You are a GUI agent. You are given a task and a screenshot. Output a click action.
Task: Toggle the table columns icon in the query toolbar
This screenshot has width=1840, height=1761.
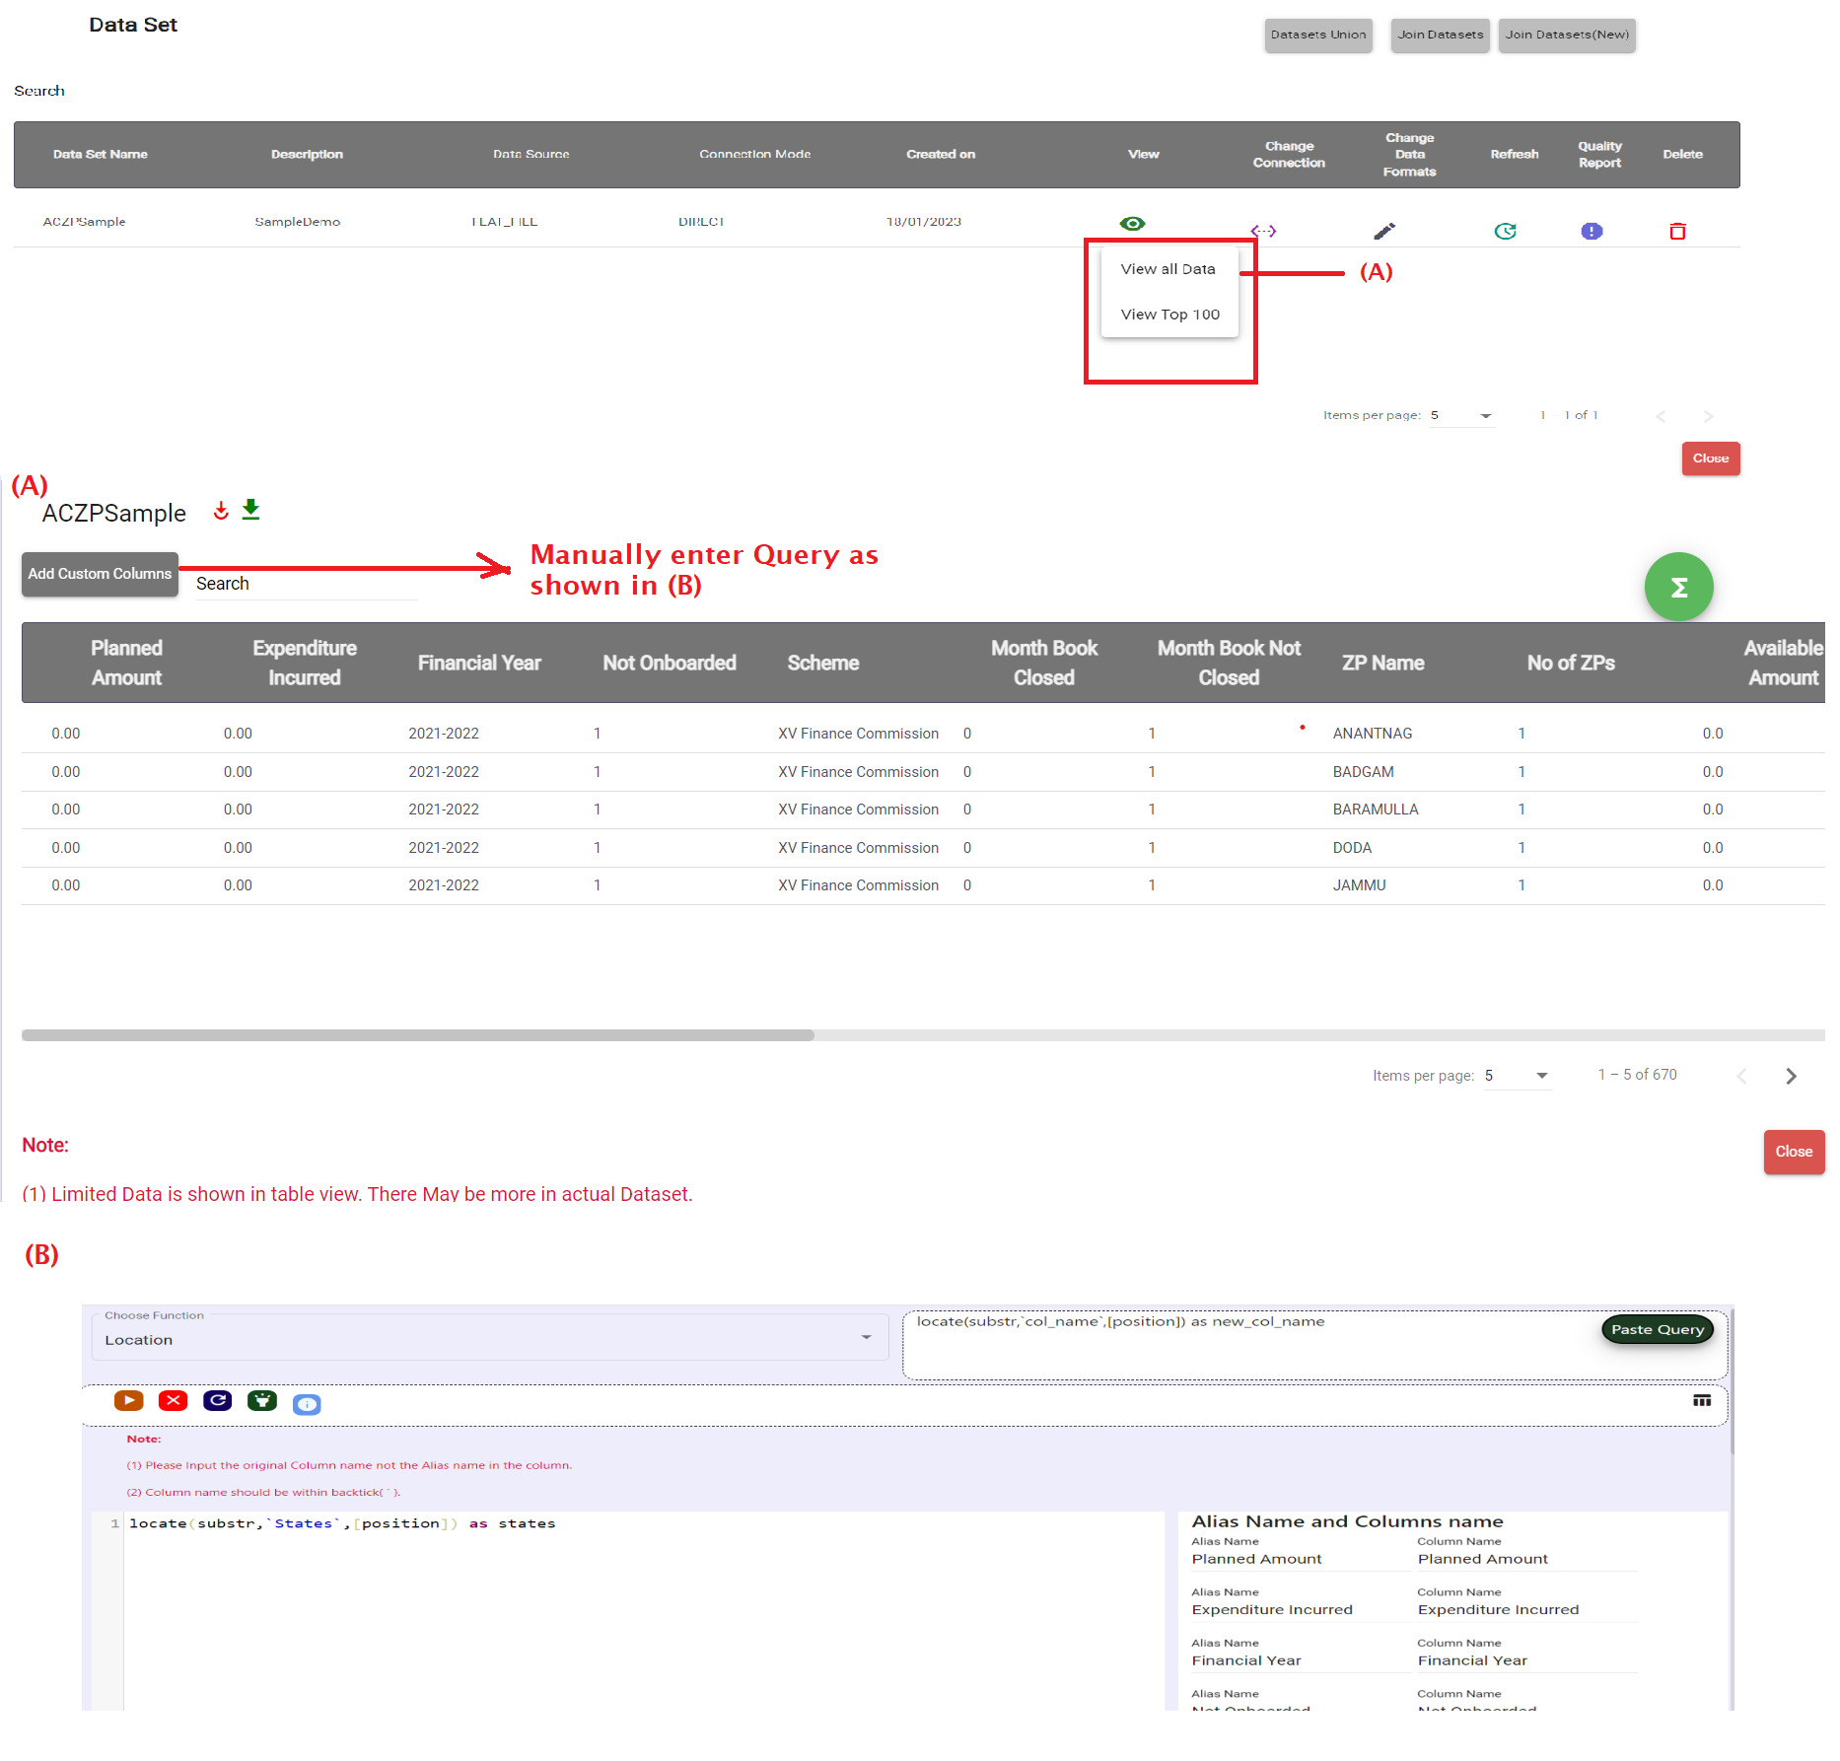(x=1702, y=1400)
